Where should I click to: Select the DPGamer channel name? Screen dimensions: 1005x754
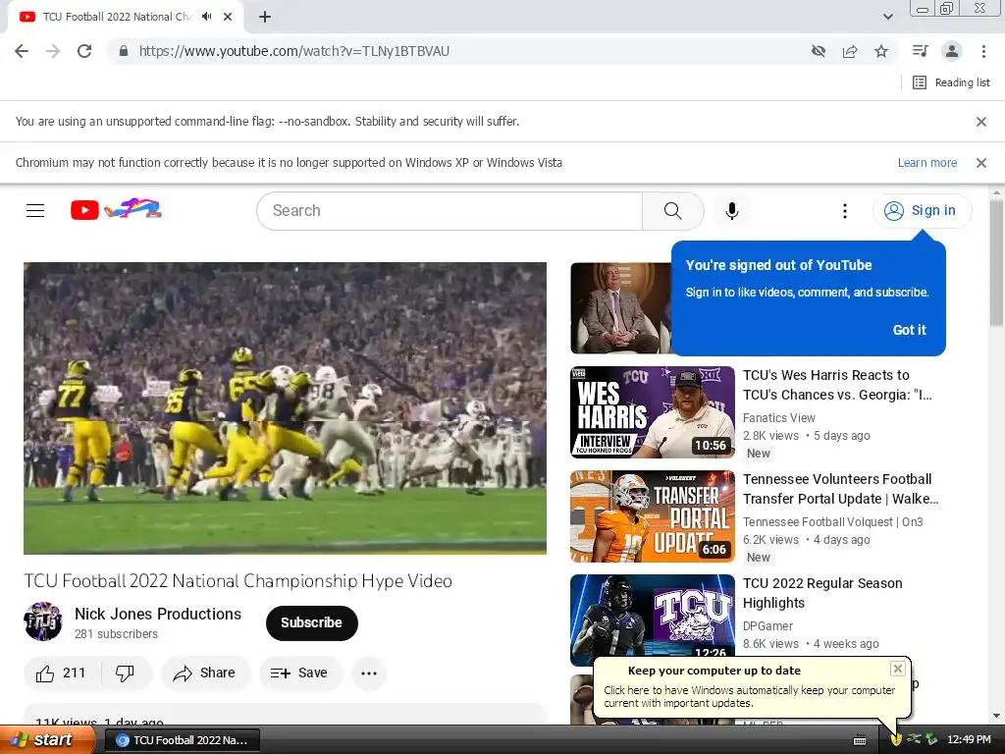[x=767, y=625]
